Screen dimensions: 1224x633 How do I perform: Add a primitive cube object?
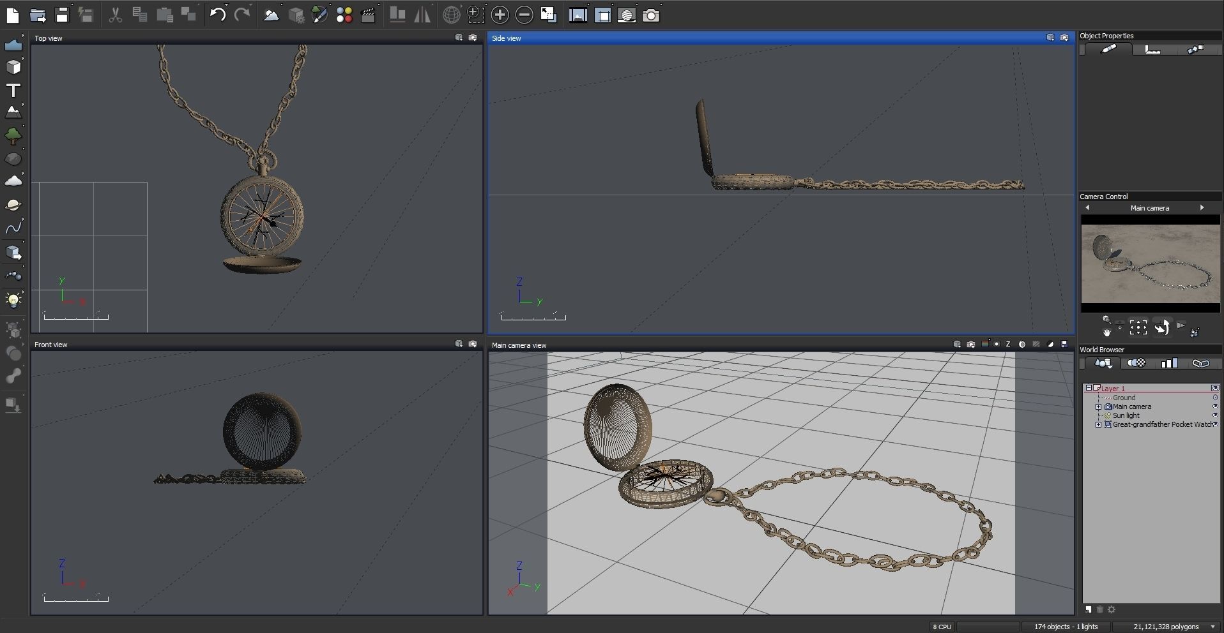click(x=13, y=67)
